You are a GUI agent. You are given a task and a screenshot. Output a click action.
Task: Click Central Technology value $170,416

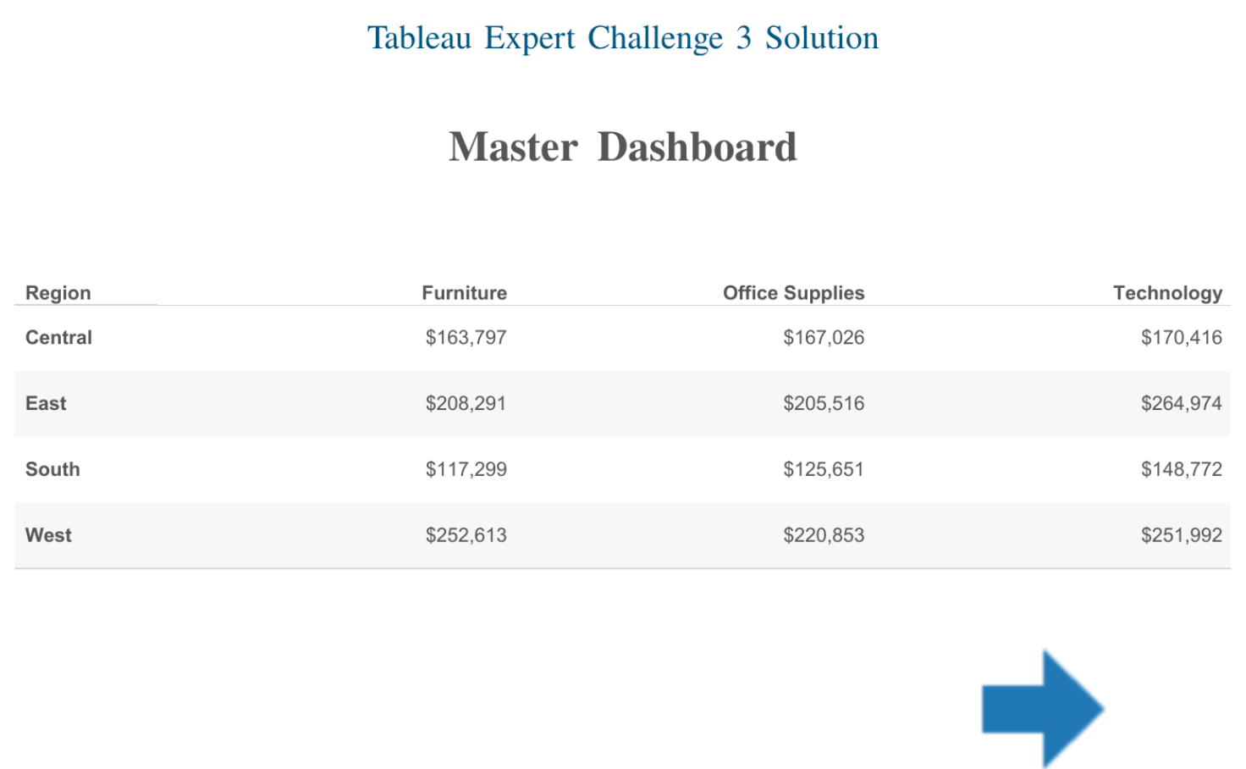coord(1181,338)
